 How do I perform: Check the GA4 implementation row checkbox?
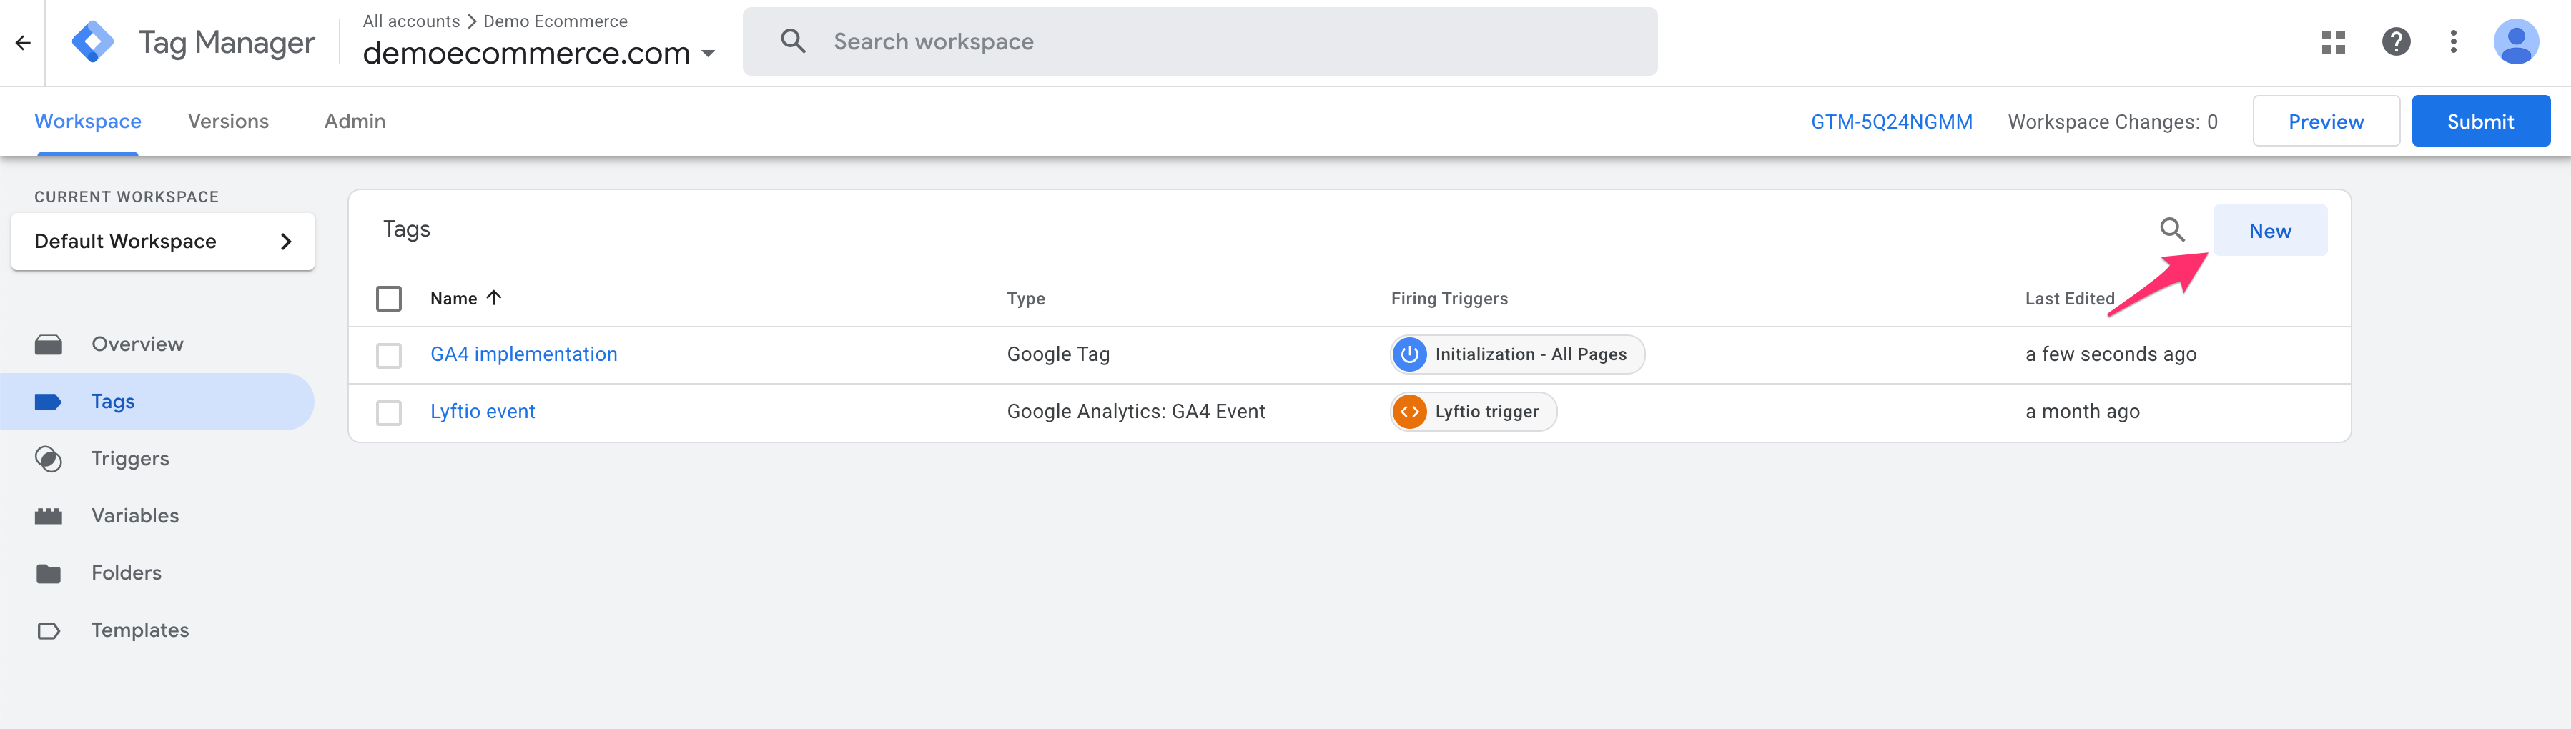coord(389,355)
